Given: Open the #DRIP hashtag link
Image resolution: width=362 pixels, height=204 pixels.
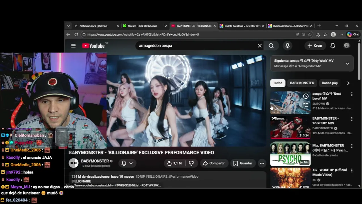Looking at the screenshot, I should 140,177.
